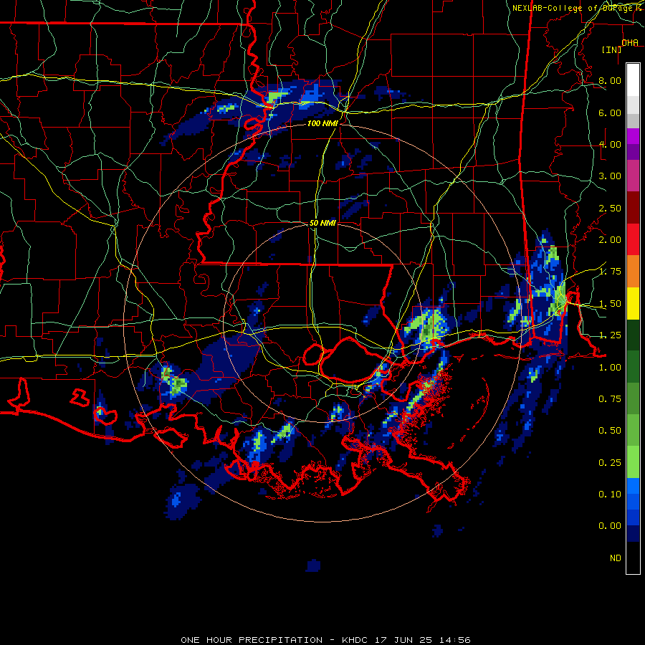Click the dark red legend swatch beside 2.50
645x645 pixels.
[633, 208]
